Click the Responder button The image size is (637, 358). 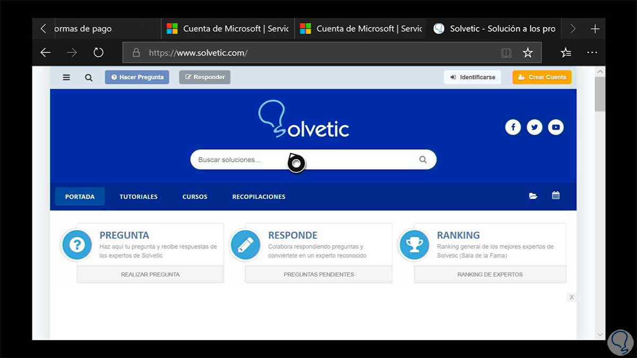(204, 77)
